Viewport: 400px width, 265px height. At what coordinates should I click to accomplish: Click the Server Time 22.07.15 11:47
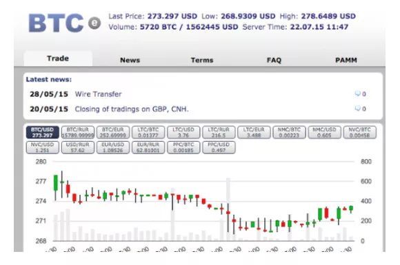click(x=319, y=27)
